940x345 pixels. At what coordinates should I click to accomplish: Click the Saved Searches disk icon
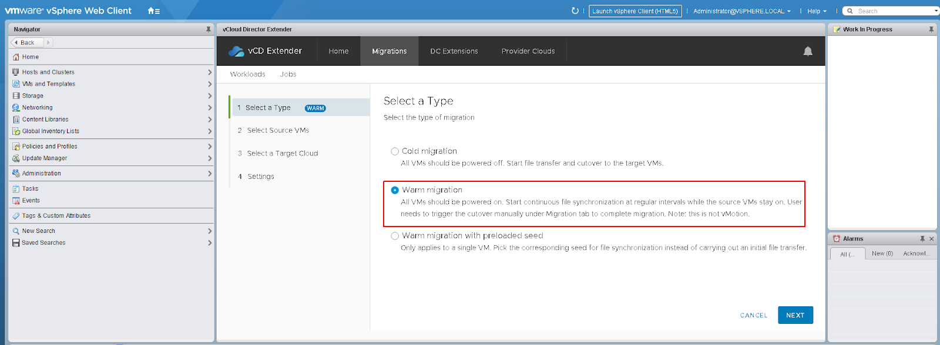tap(16, 243)
